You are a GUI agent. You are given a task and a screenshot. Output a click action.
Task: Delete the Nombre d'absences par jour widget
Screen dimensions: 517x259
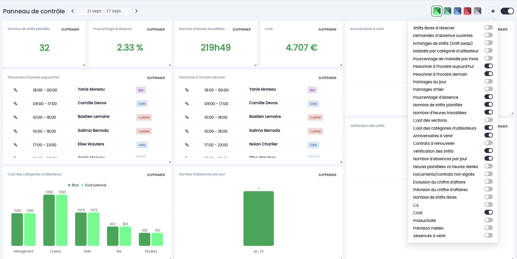(327, 175)
